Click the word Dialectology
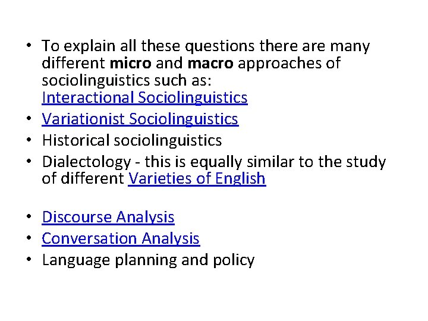 click(87, 162)
